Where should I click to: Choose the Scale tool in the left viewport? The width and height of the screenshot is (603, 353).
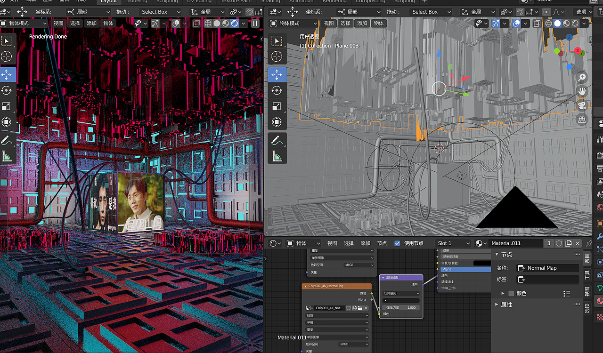tap(7, 106)
